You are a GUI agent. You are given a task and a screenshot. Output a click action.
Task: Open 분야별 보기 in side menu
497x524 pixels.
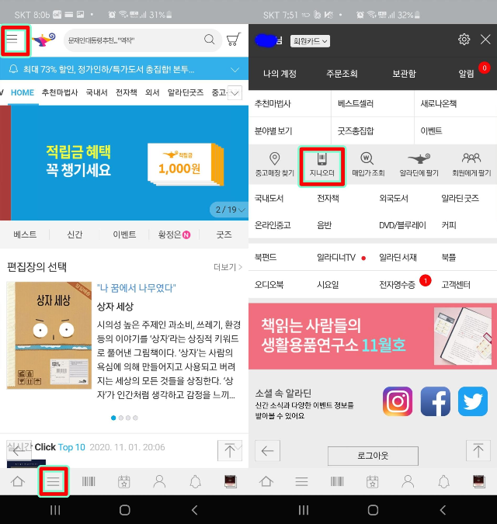[273, 130]
